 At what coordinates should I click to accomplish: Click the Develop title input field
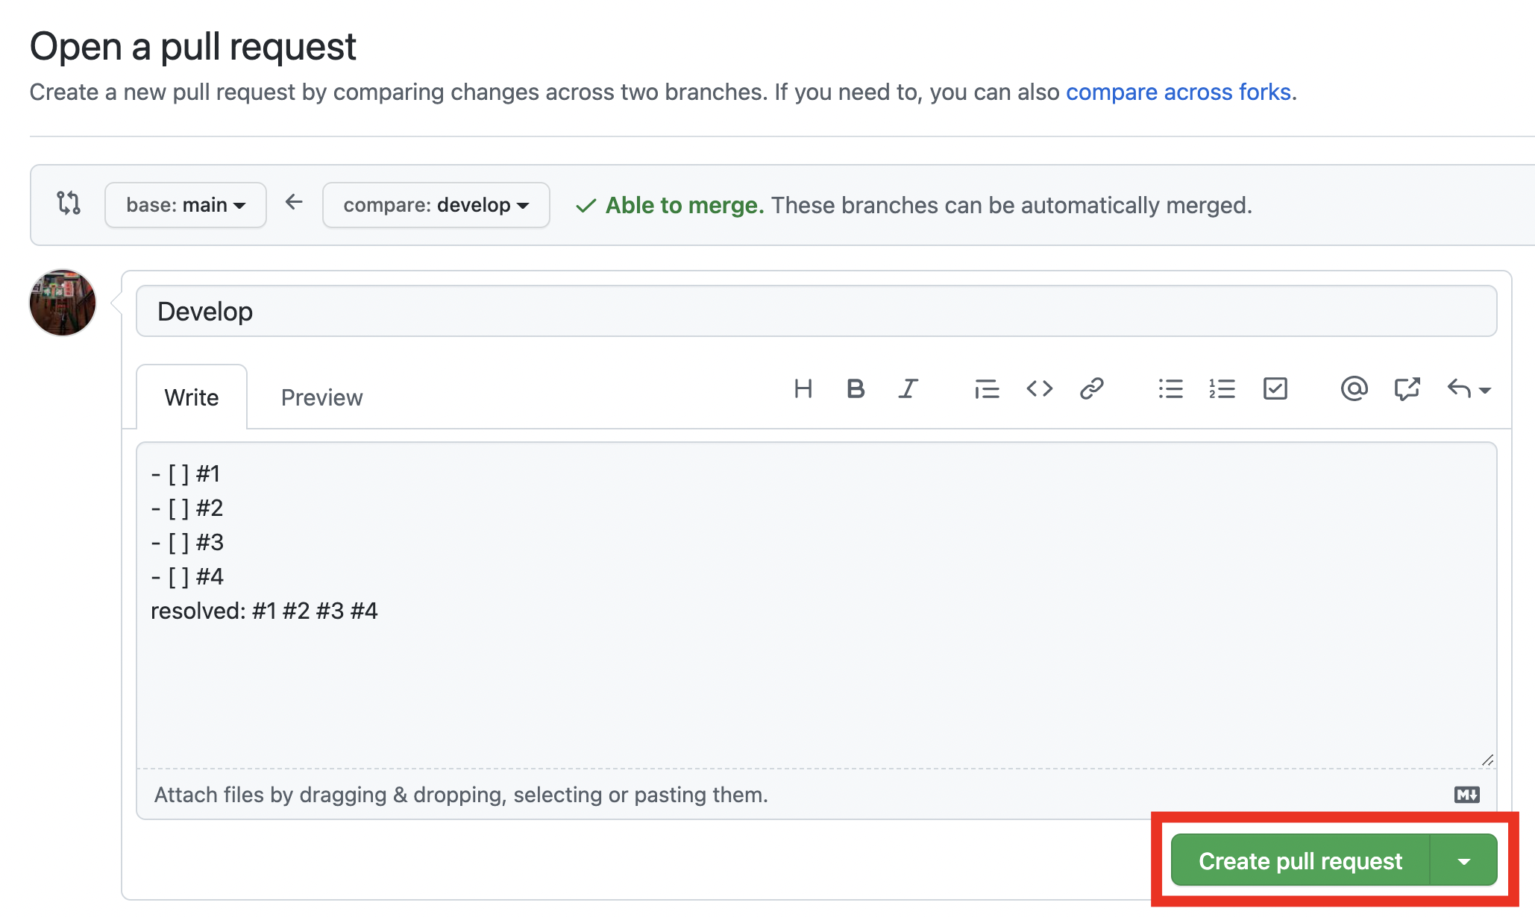coord(816,312)
